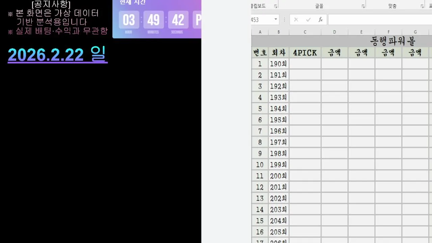Open the 맞춤 group dialog launcher
Screen dimensions: 432x243
point(422,6)
